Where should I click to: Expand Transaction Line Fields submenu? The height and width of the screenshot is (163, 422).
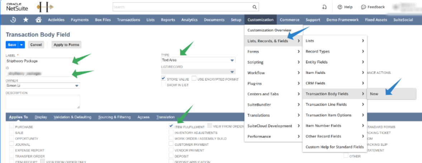point(335,104)
